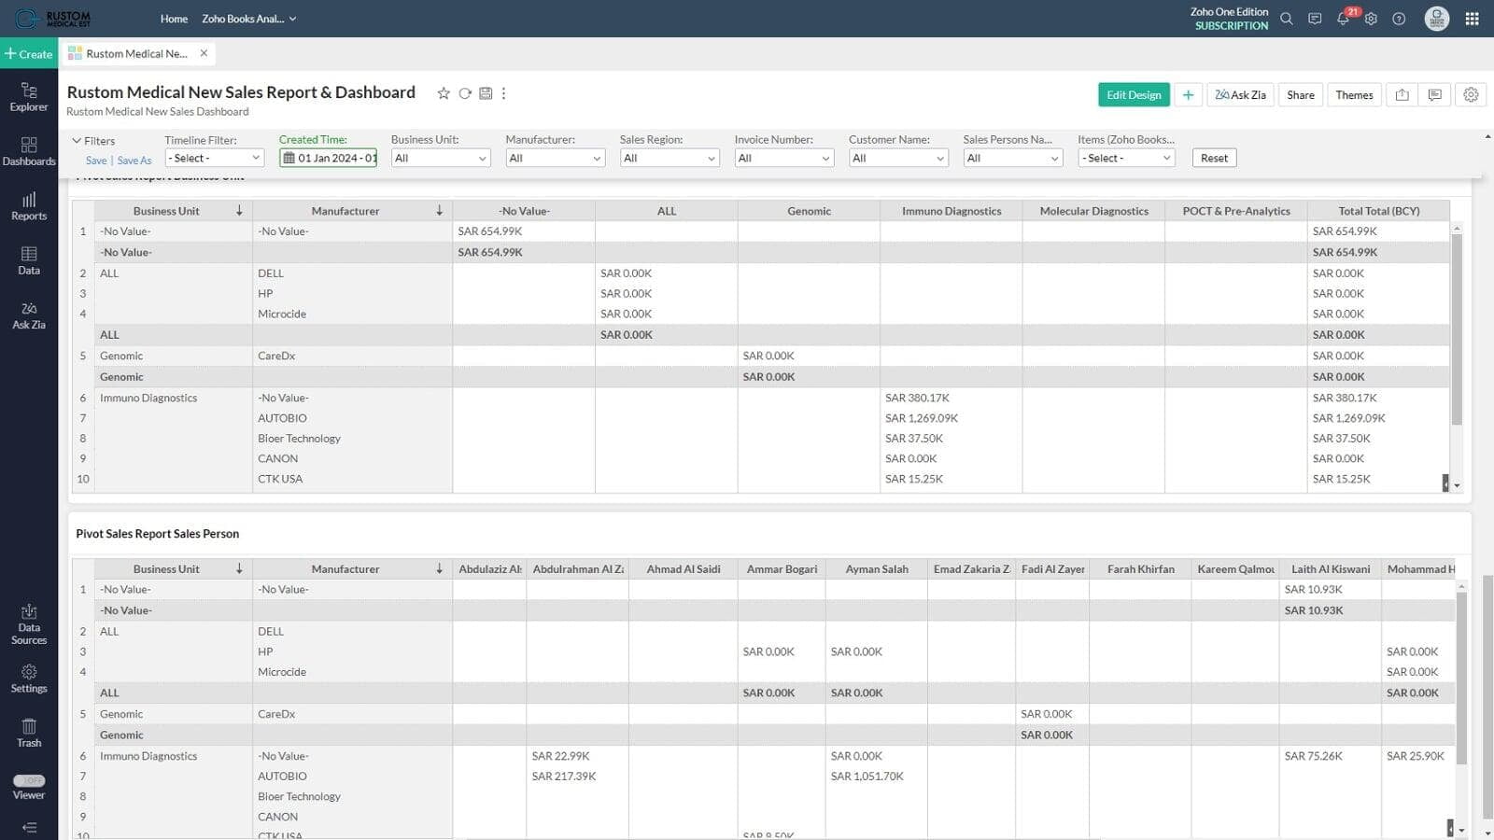Open the chat messages icon in top bar
The width and height of the screenshot is (1494, 840).
click(1315, 19)
